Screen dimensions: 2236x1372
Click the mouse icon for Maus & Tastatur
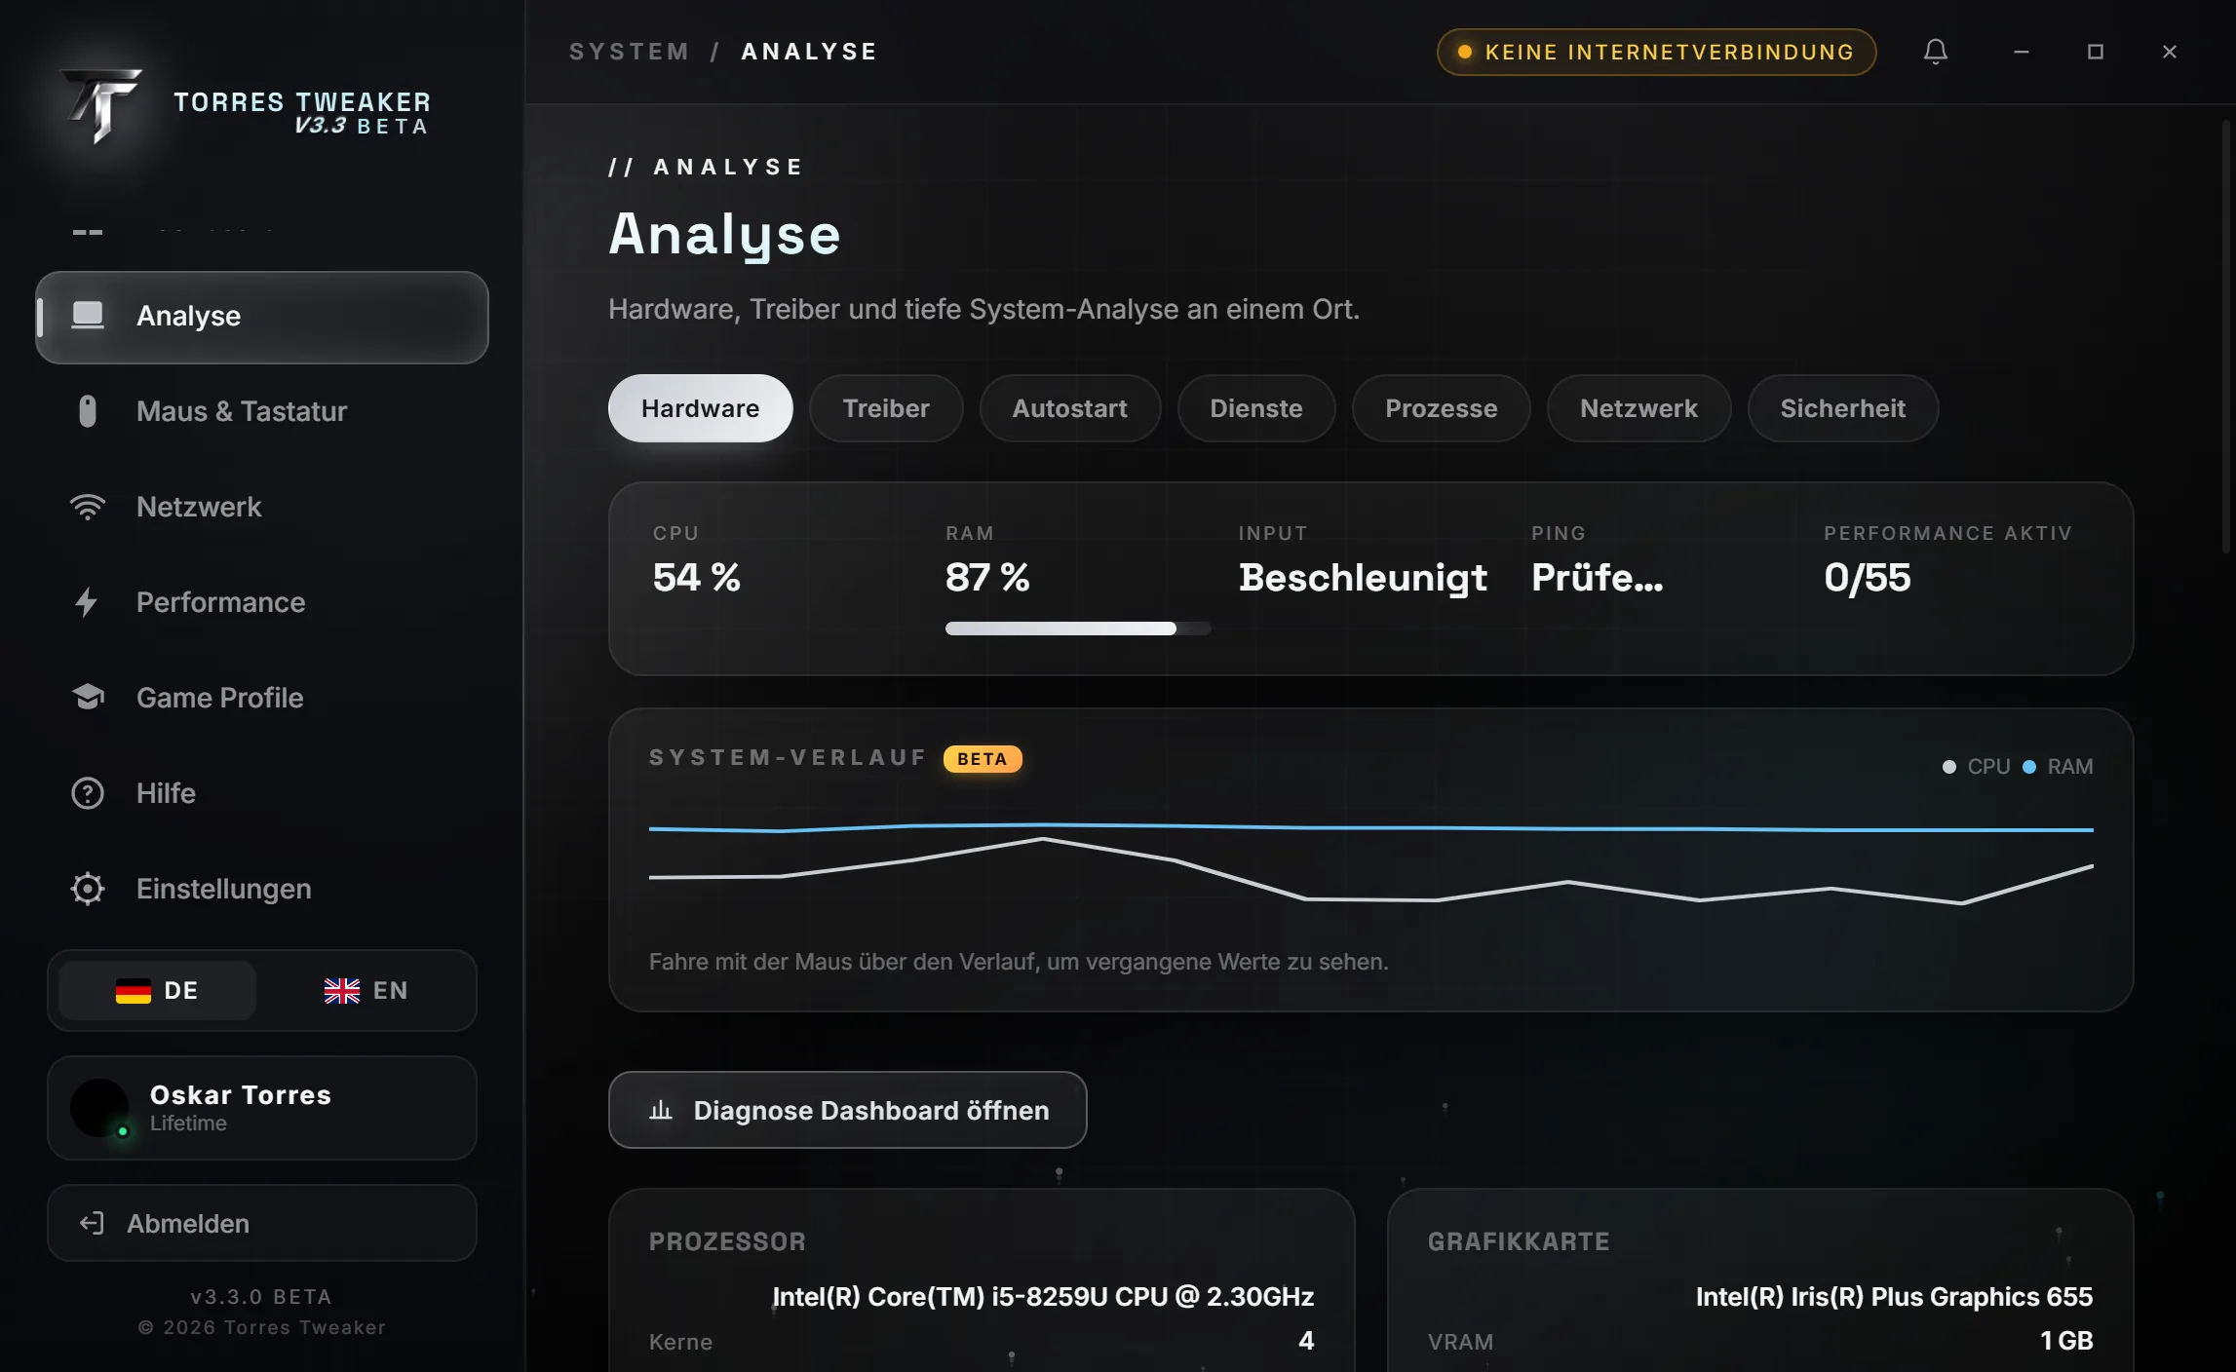tap(88, 411)
